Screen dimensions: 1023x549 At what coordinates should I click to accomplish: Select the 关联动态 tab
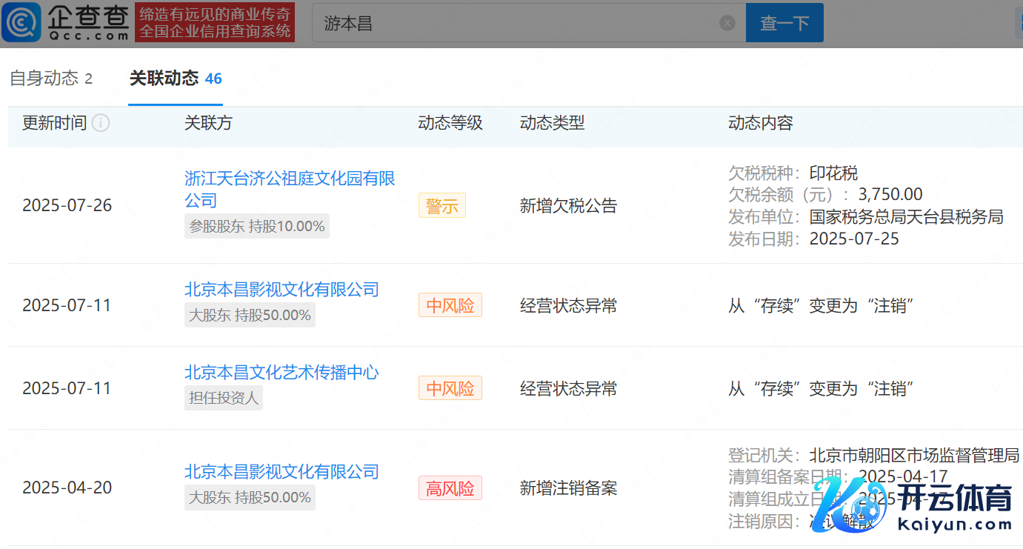tap(175, 79)
